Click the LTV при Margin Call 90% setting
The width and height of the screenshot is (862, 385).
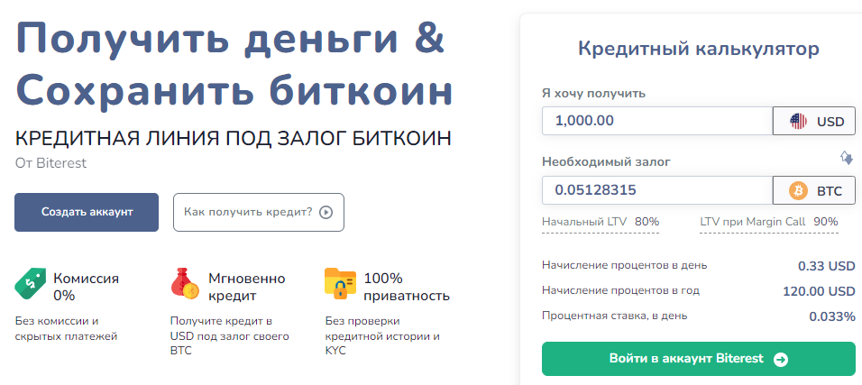[x=769, y=222]
